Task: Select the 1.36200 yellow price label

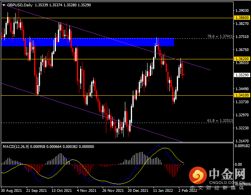Action: (242, 59)
